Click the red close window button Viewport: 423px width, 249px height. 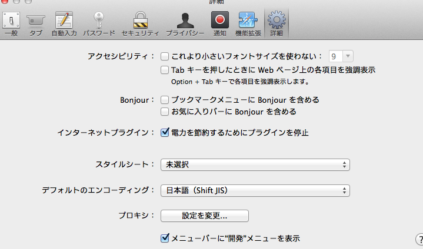4,1
